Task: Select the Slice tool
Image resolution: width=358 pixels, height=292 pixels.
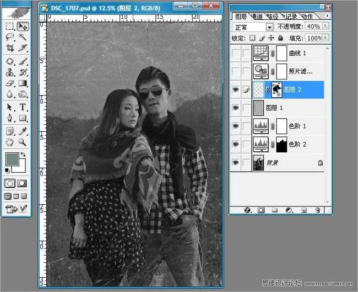Action: tap(23, 48)
